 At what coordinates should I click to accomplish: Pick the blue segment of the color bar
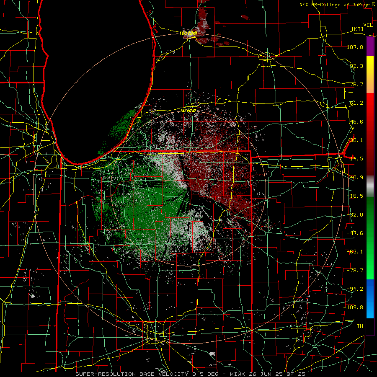coord(370,299)
